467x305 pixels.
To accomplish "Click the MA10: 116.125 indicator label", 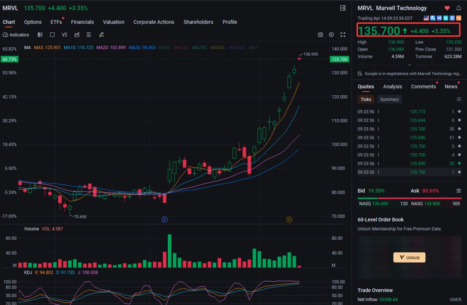I will click(78, 47).
